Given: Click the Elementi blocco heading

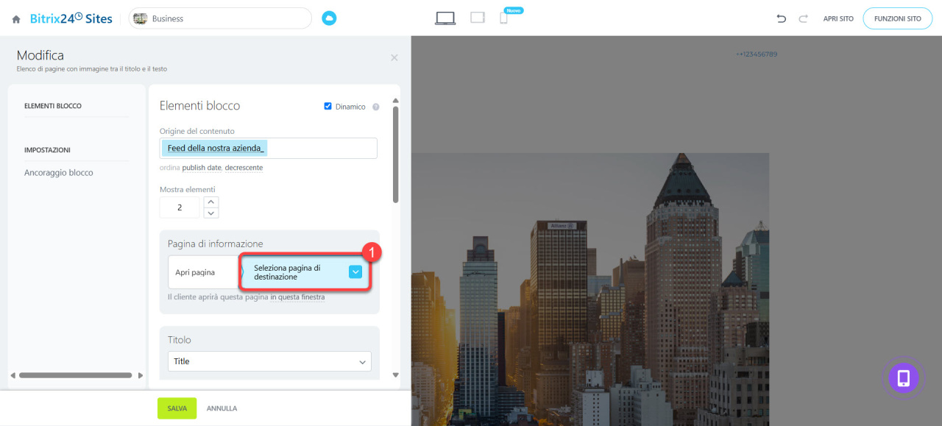Looking at the screenshot, I should (x=199, y=106).
